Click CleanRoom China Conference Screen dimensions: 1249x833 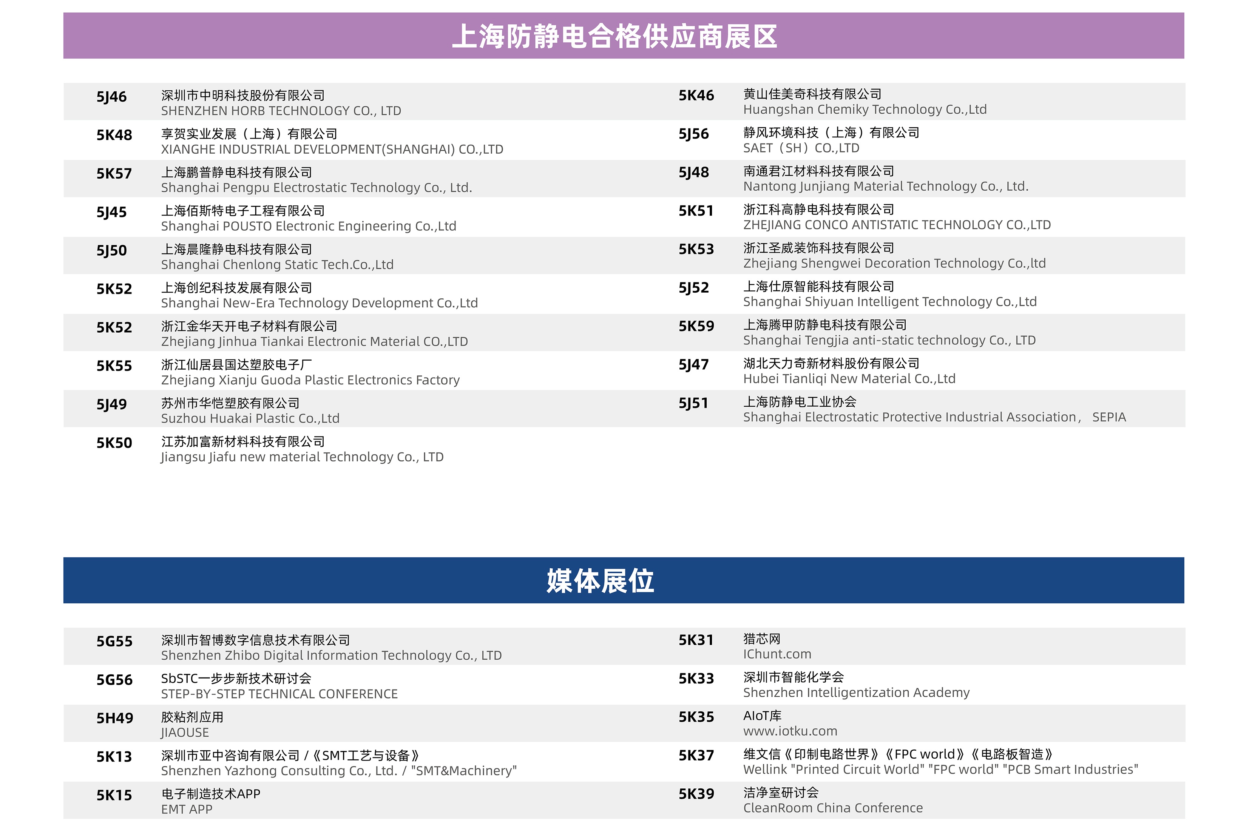coord(833,808)
